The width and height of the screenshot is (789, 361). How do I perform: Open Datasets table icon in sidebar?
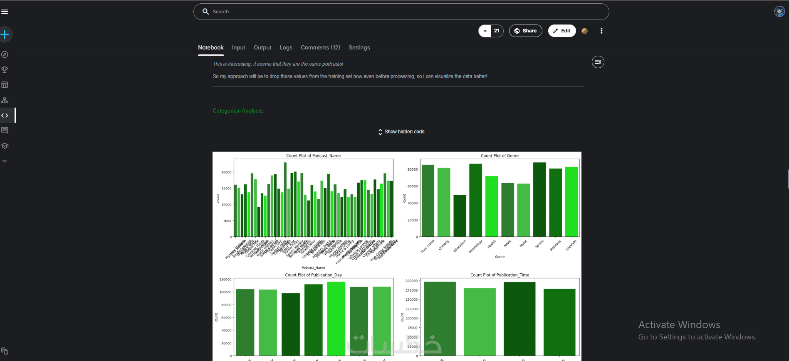[5, 85]
